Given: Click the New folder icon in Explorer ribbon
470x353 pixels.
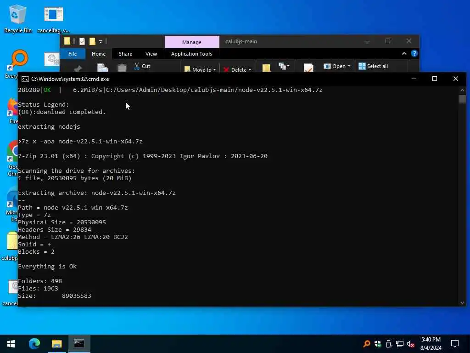Looking at the screenshot, I should click(x=266, y=68).
